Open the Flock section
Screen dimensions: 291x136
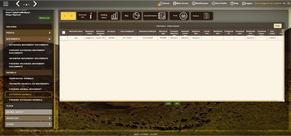28,106
